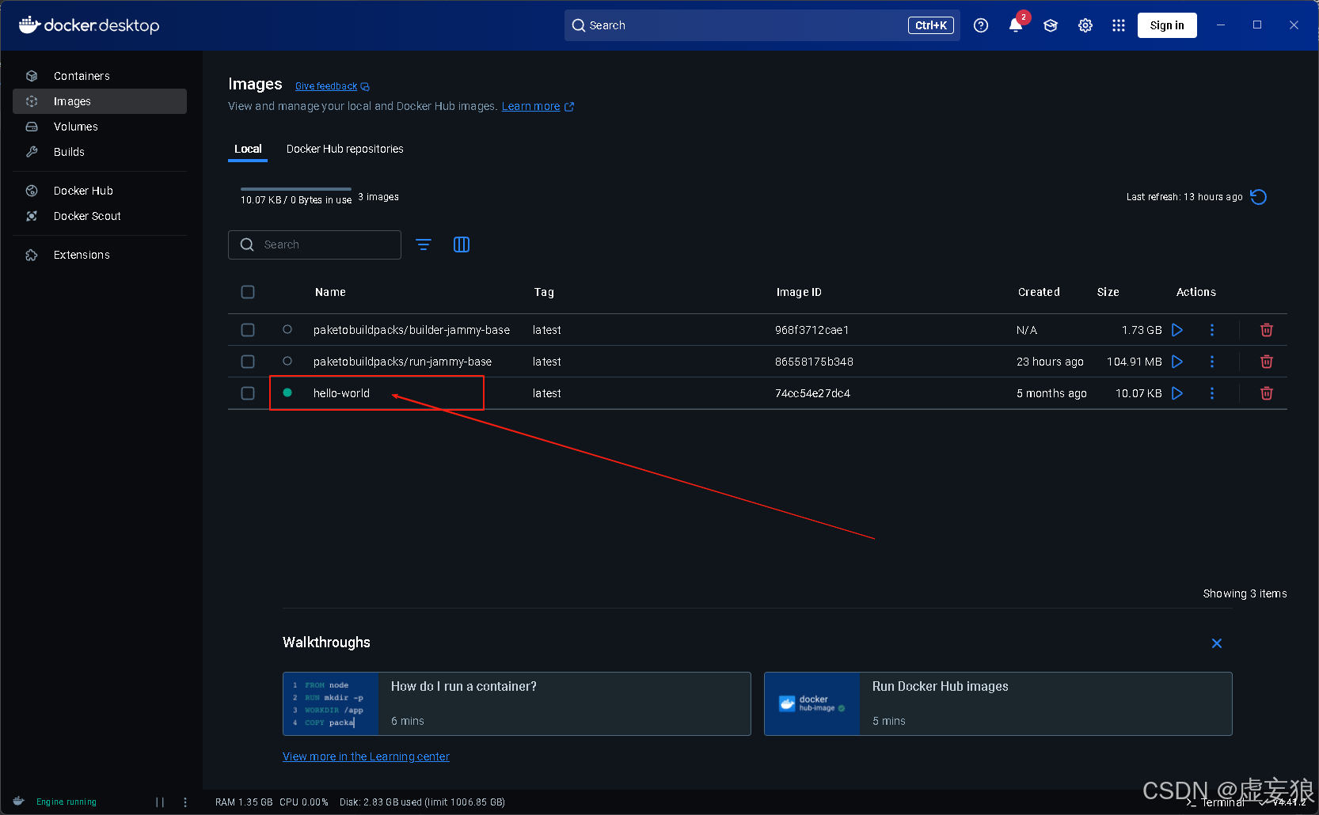1319x815 pixels.
Task: Open the Settings gear icon
Action: [x=1085, y=25]
